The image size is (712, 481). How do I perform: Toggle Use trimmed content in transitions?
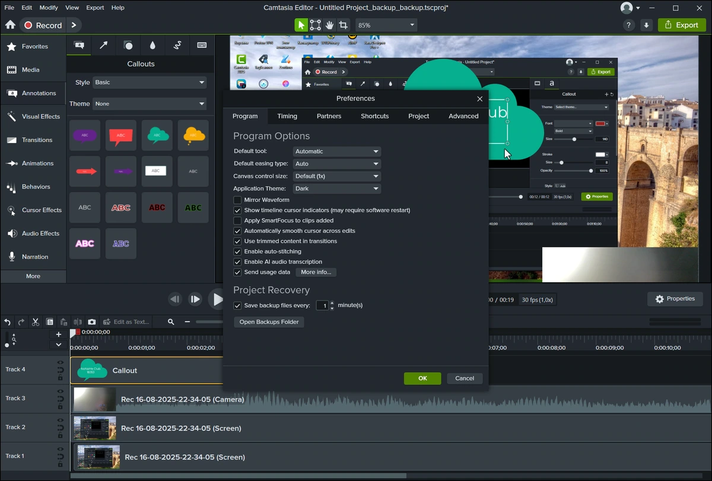237,241
